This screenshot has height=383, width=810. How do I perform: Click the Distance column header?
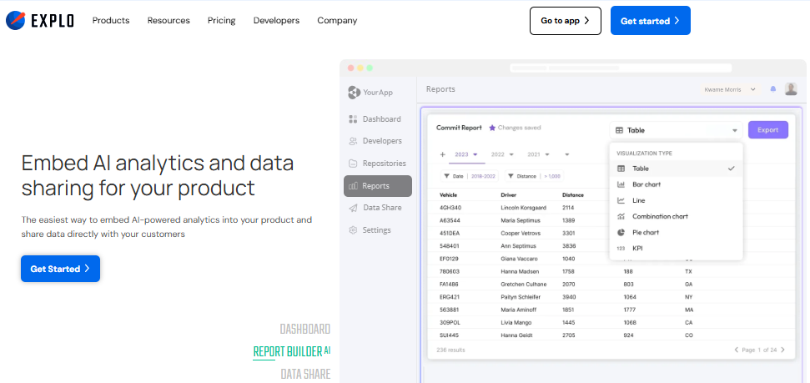point(573,195)
